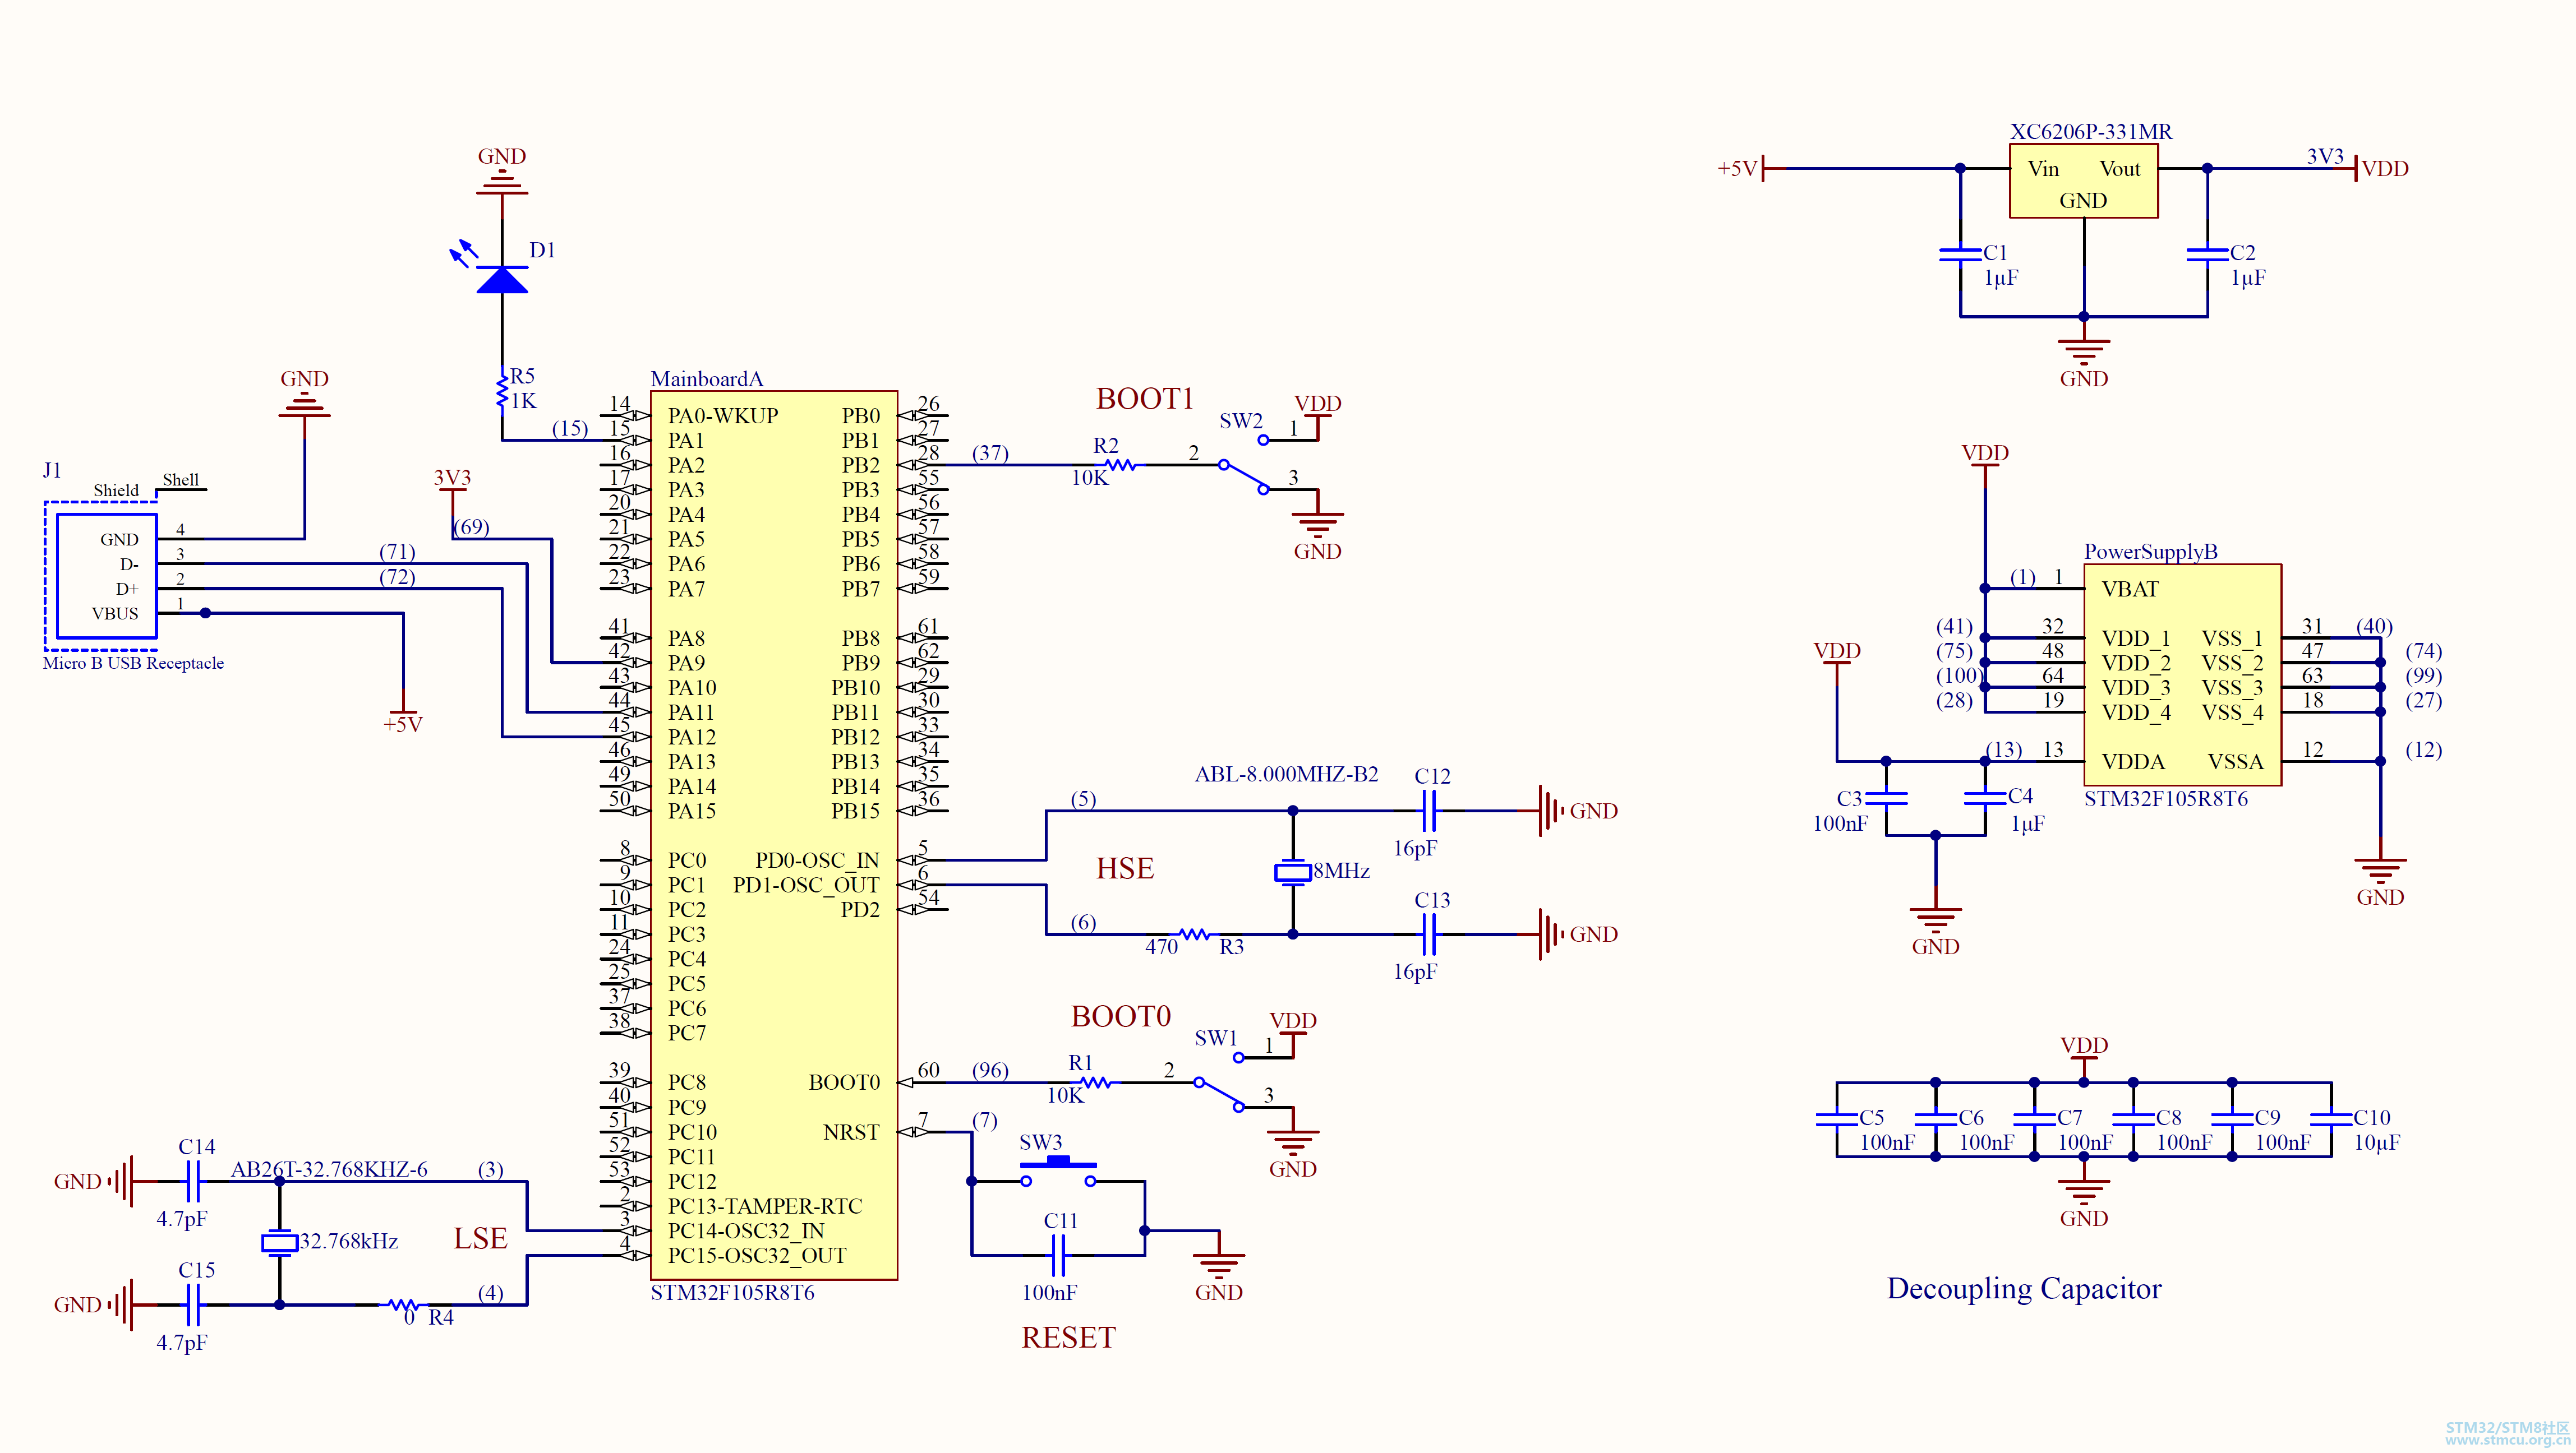Select the +5V power port at regulator input

click(1740, 168)
